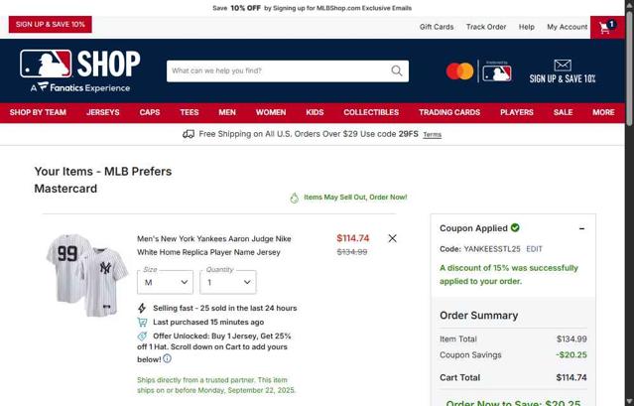This screenshot has height=406, width=634.
Task: Open hat offer info icon
Action: pyautogui.click(x=167, y=358)
